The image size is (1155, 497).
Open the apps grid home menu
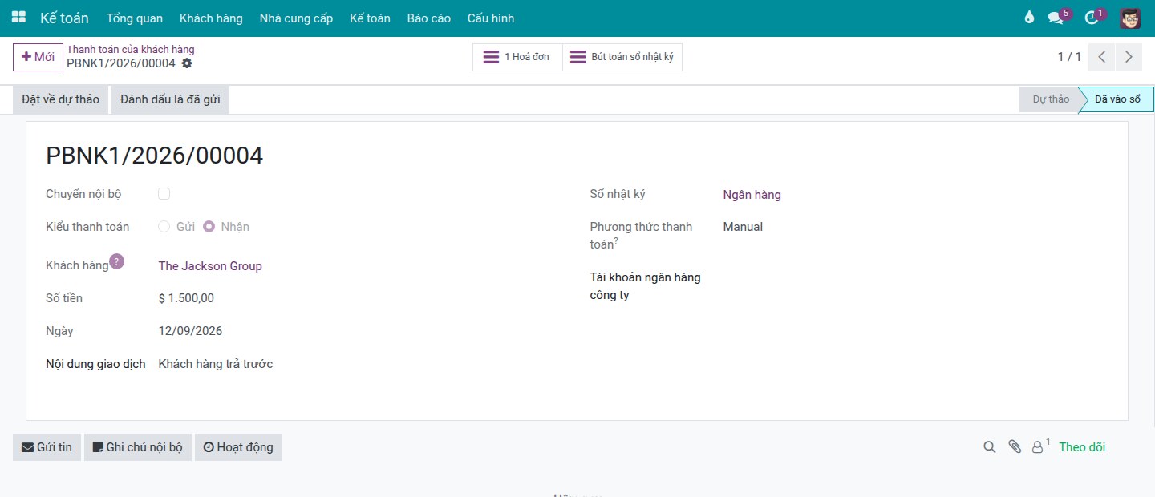(18, 18)
